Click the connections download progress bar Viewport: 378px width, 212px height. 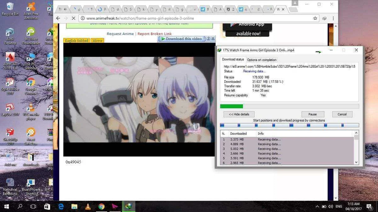pyautogui.click(x=289, y=125)
